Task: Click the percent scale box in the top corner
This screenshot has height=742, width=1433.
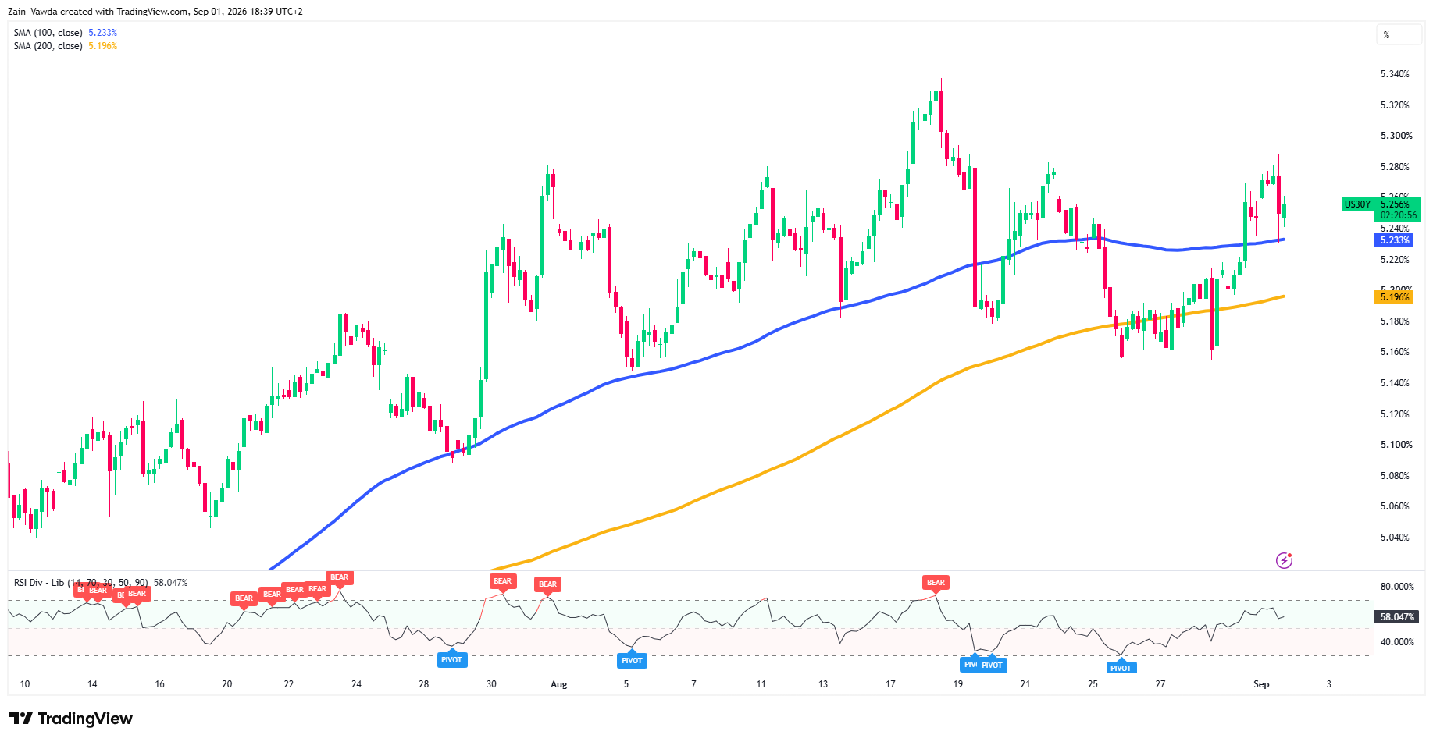Action: [x=1399, y=35]
